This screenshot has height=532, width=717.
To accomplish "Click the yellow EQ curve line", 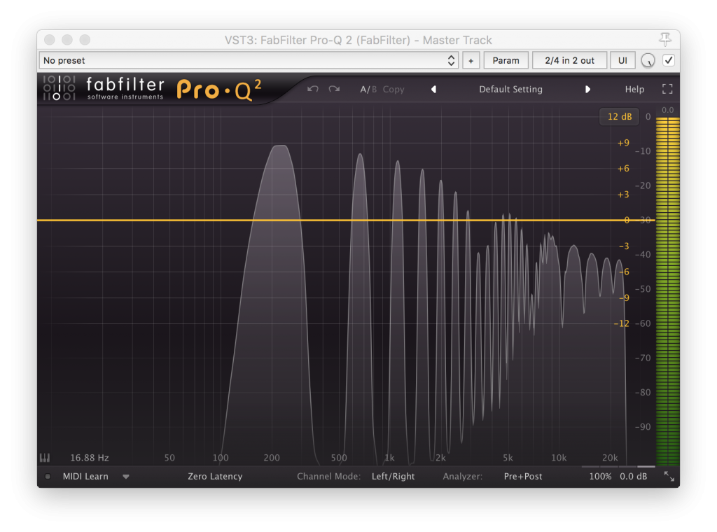I will pos(346,220).
